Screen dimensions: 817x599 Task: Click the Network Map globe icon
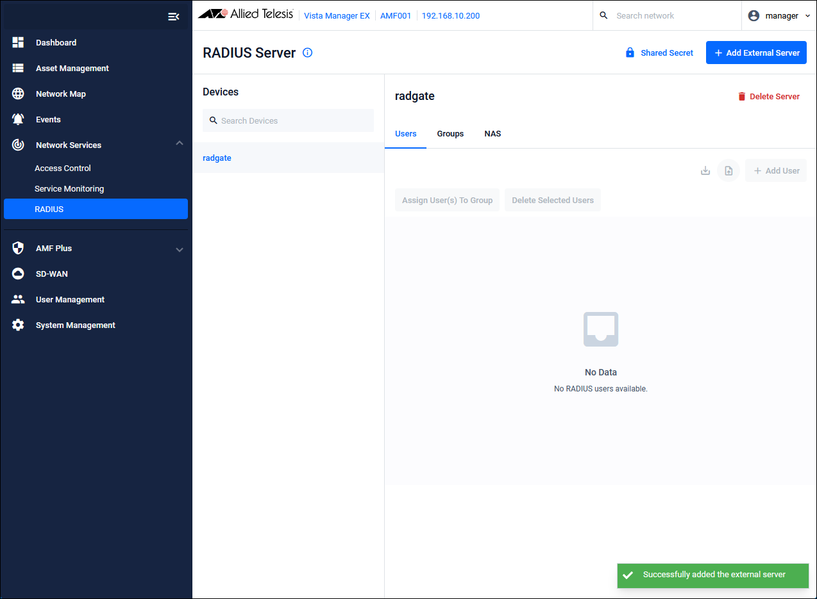click(18, 94)
